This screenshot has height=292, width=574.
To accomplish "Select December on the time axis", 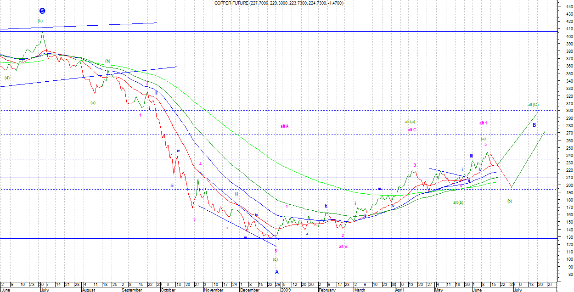I will click(x=250, y=290).
